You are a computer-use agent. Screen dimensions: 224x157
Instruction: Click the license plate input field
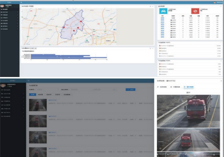pyautogui.click(x=46, y=89)
